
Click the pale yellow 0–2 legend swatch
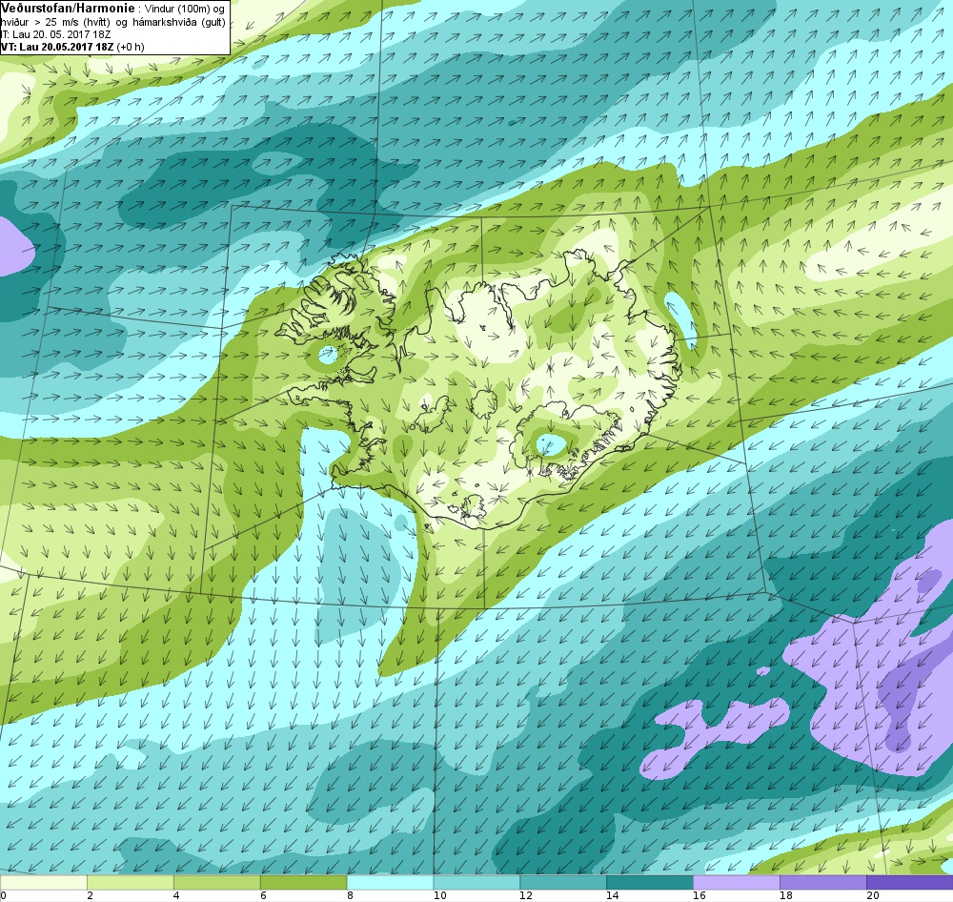click(x=43, y=883)
